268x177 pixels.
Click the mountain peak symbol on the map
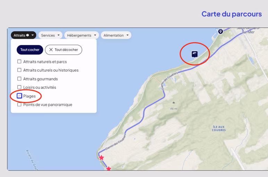[174, 102]
